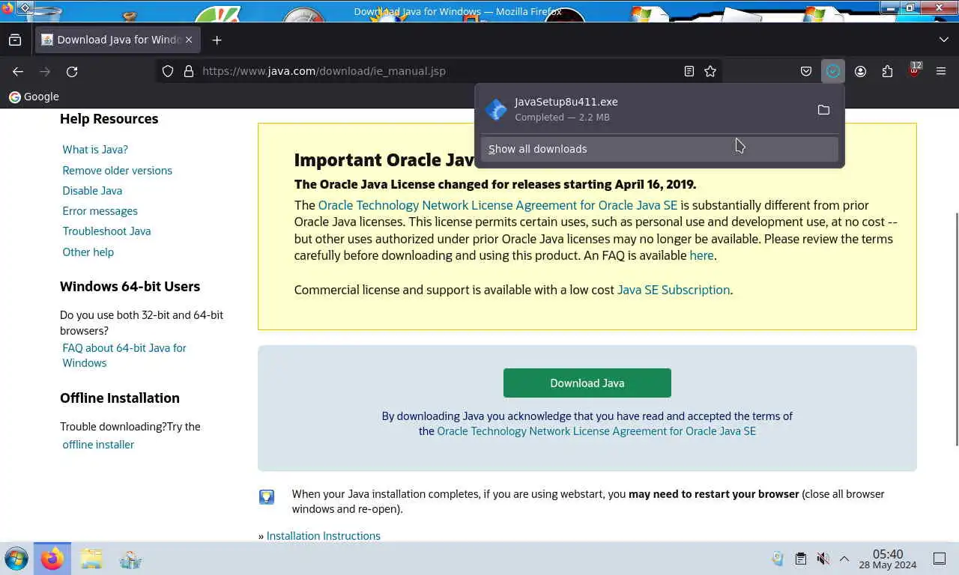This screenshot has width=959, height=575.
Task: Click the tracking protection shield icon
Action: 168,71
